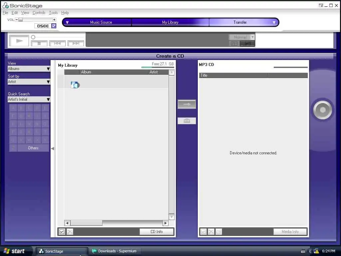Skip to the next track

[76, 43]
